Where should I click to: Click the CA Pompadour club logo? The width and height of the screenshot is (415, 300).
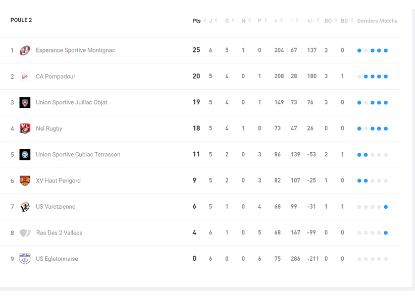pyautogui.click(x=25, y=77)
